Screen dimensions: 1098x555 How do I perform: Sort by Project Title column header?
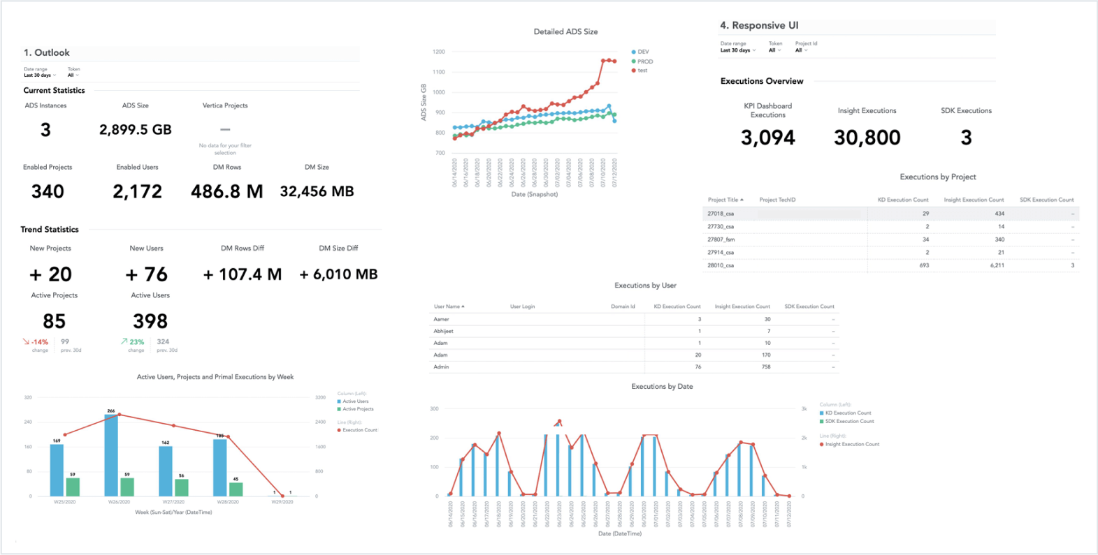(x=725, y=200)
